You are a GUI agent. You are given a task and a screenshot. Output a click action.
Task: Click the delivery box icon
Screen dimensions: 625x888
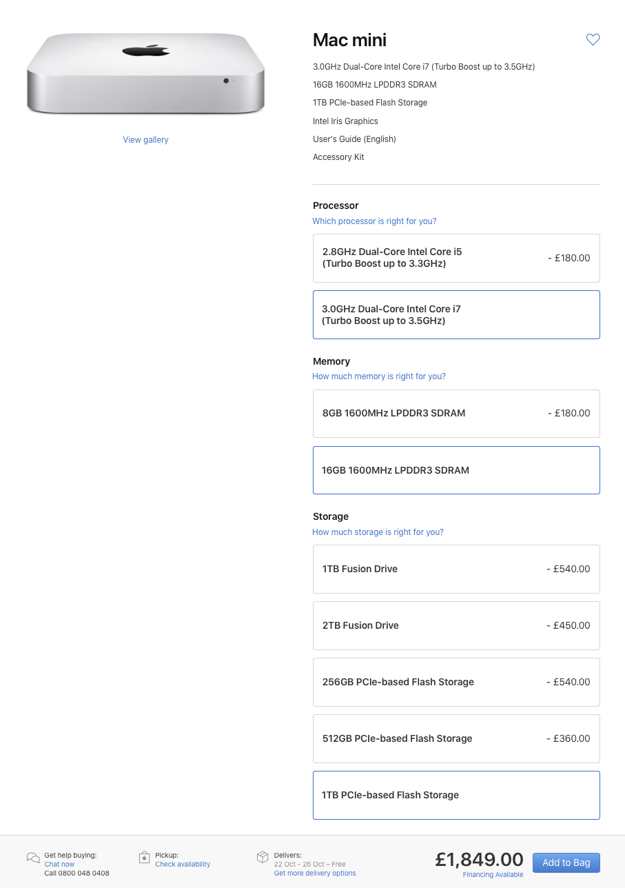click(x=263, y=857)
